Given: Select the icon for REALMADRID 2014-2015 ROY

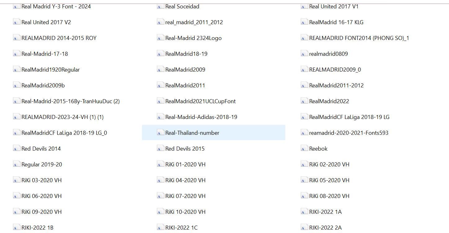Looking at the screenshot, I should coord(16,38).
